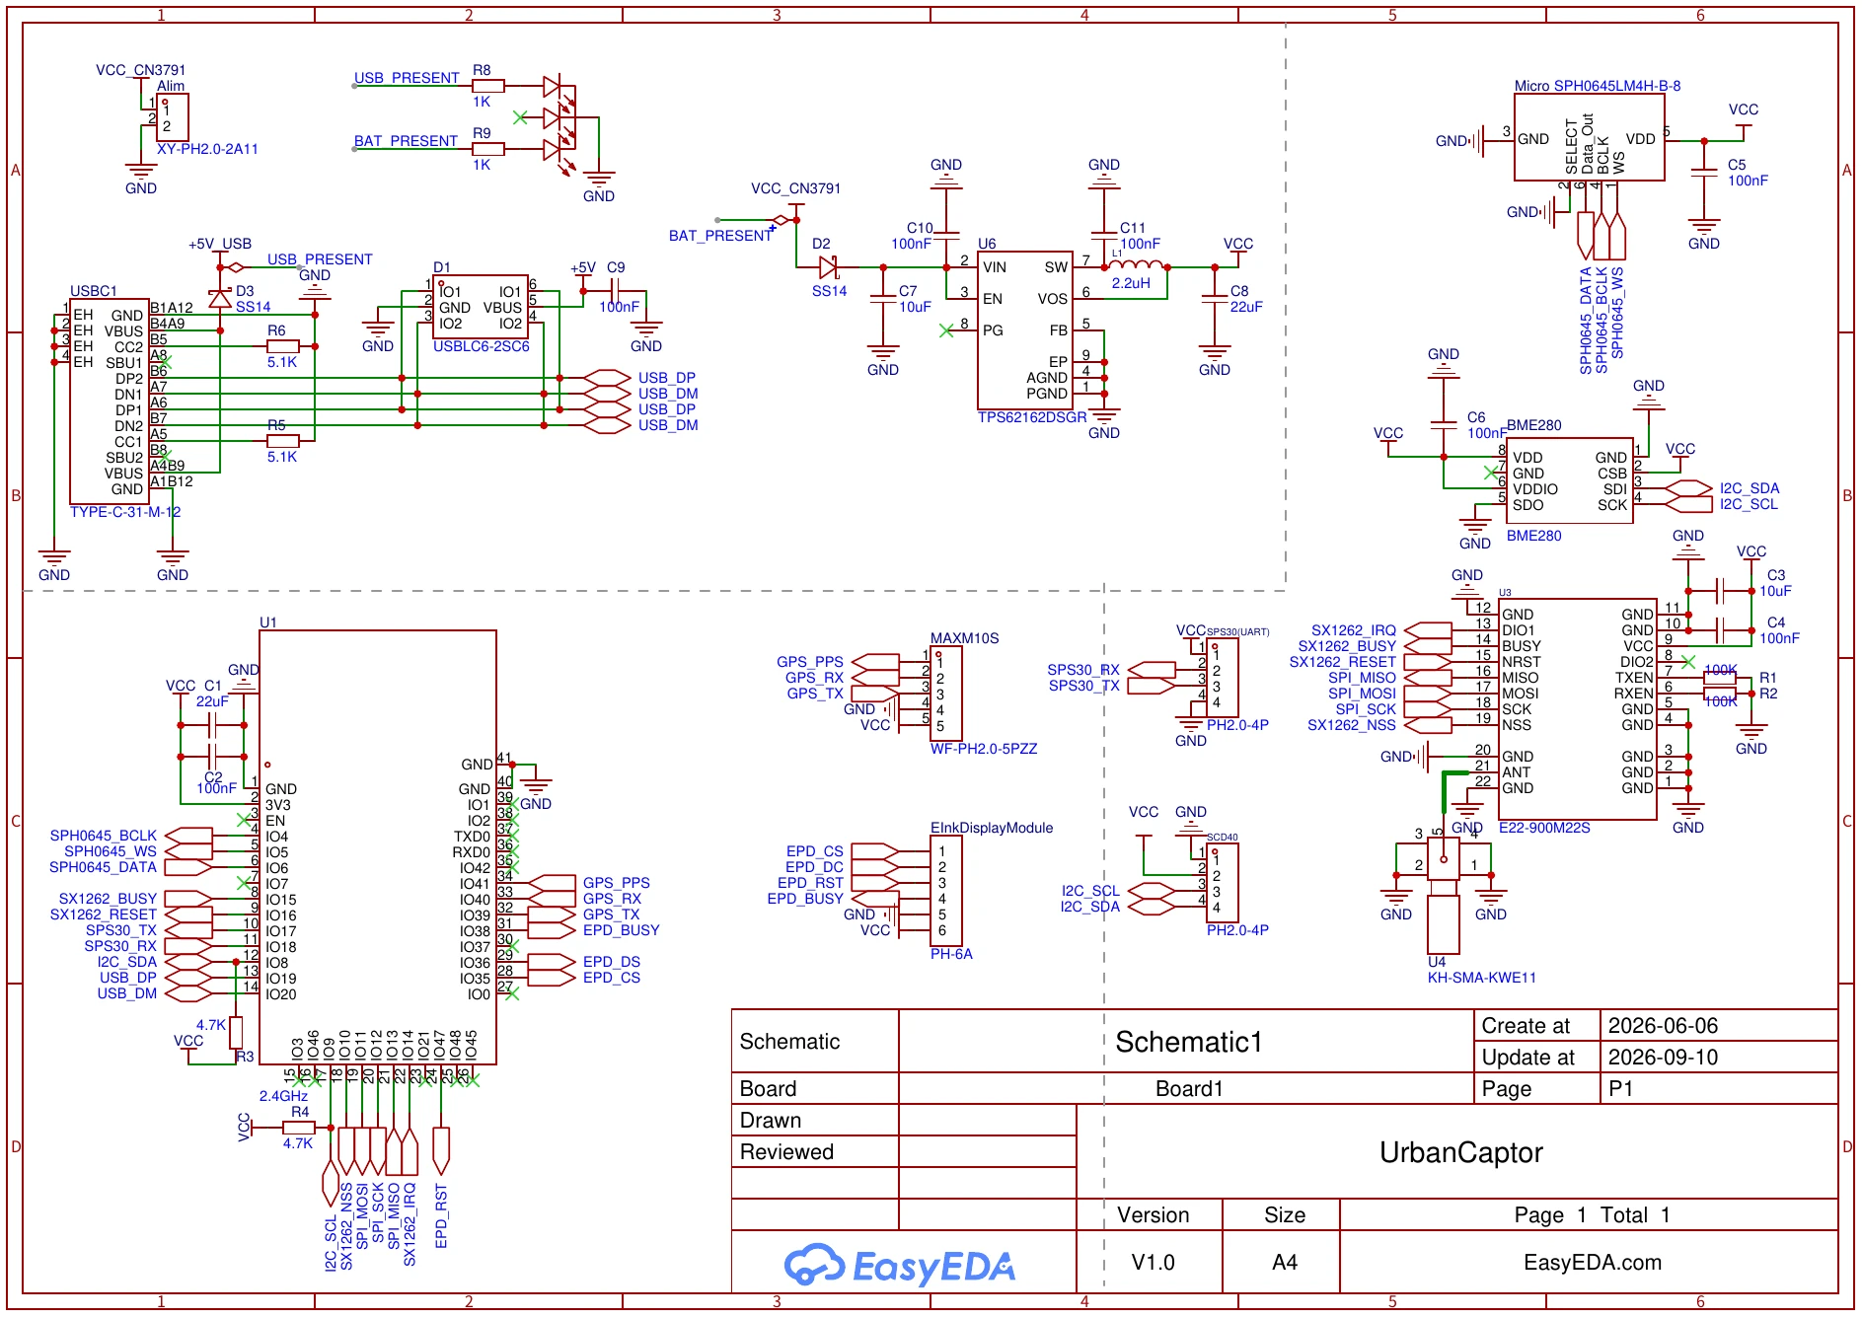
Task: Click the C6 100nF capacitor near BME280
Action: point(1444,425)
